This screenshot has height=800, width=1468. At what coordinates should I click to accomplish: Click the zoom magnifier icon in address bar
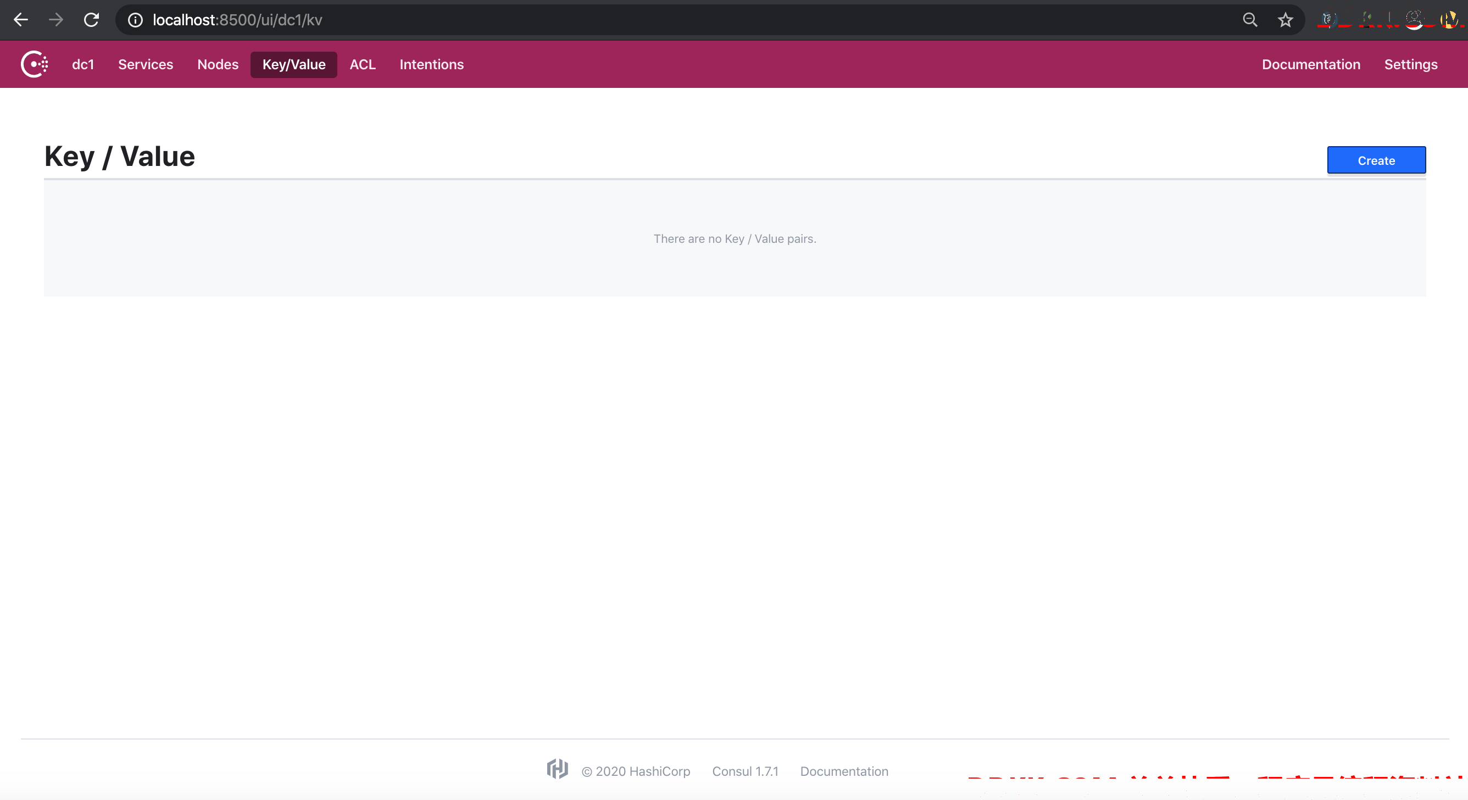pyautogui.click(x=1250, y=20)
